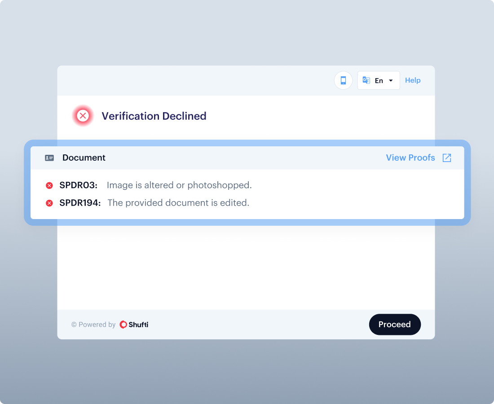Image resolution: width=494 pixels, height=404 pixels.
Task: Open the En language dropdown
Action: coord(379,81)
